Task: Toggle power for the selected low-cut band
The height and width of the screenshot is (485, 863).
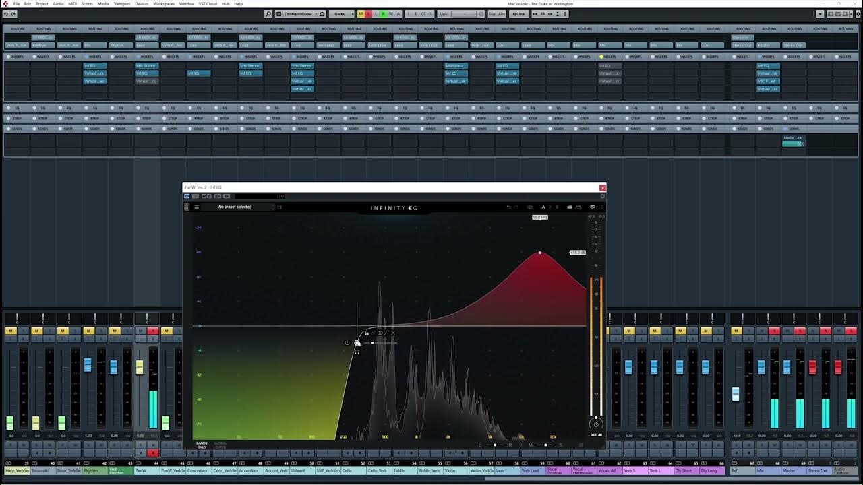Action: pyautogui.click(x=347, y=343)
